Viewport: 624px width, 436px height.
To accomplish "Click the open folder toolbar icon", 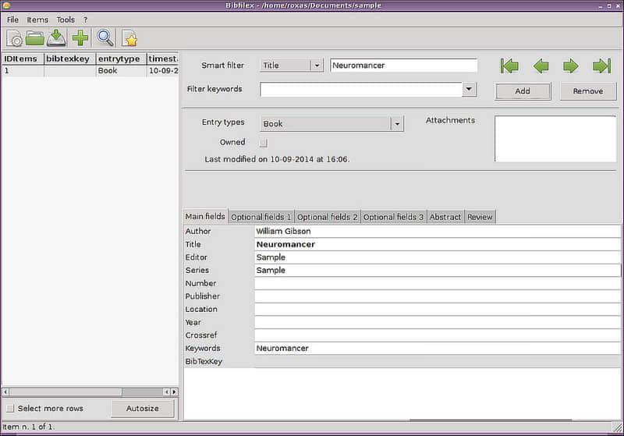I will 35,38.
